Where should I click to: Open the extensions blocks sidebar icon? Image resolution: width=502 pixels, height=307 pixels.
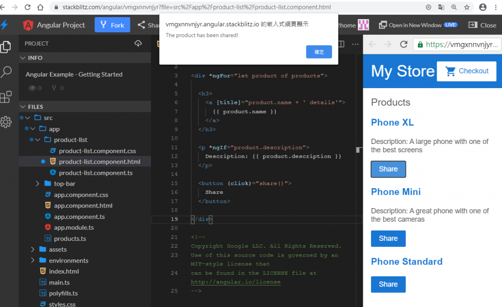6,97
